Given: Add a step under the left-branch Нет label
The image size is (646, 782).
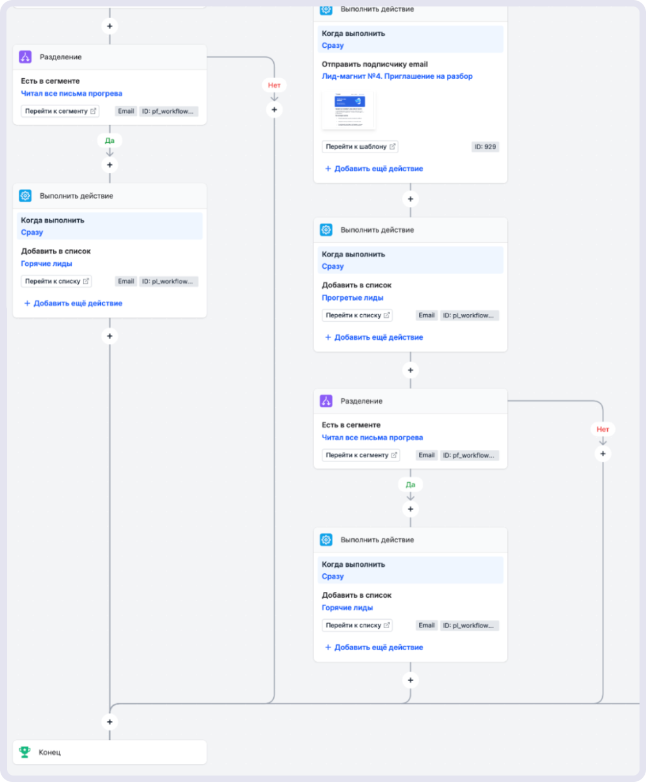Looking at the screenshot, I should point(275,110).
